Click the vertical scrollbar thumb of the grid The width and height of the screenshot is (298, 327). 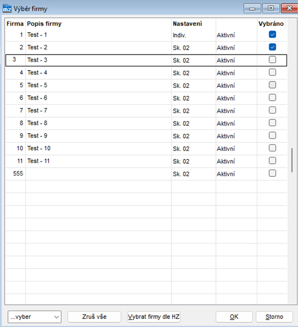[292, 160]
